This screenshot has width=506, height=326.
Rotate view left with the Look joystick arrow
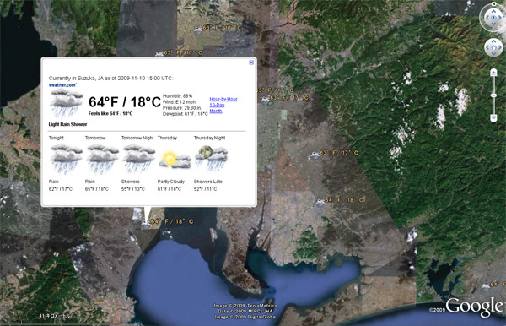coord(487,18)
